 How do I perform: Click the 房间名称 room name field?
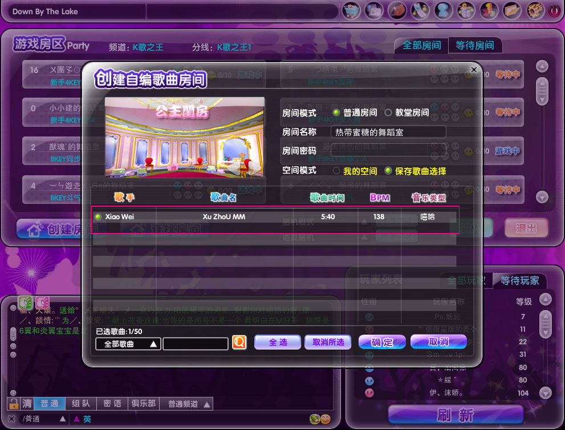(388, 132)
